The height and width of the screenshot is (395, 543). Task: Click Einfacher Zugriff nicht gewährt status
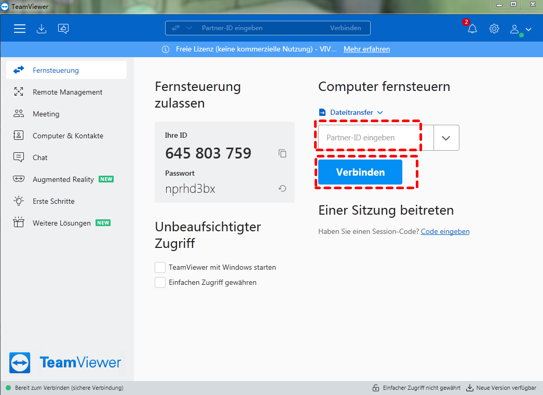point(422,388)
